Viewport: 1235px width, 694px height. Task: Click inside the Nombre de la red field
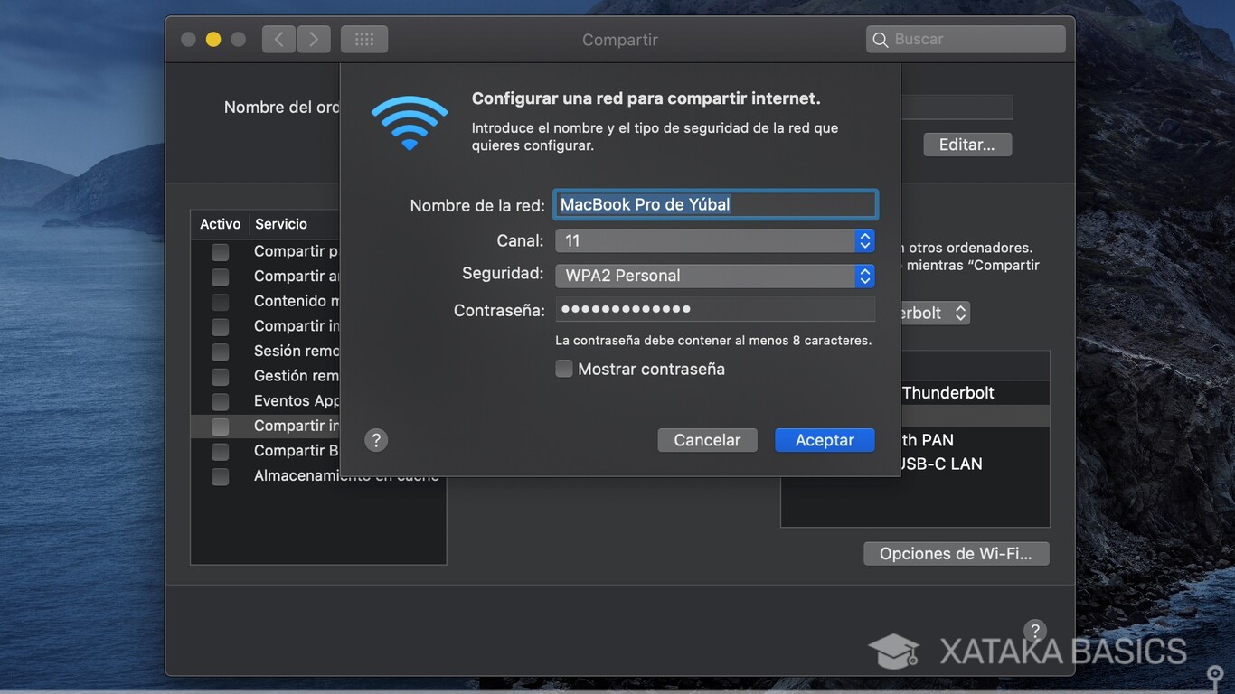point(714,204)
